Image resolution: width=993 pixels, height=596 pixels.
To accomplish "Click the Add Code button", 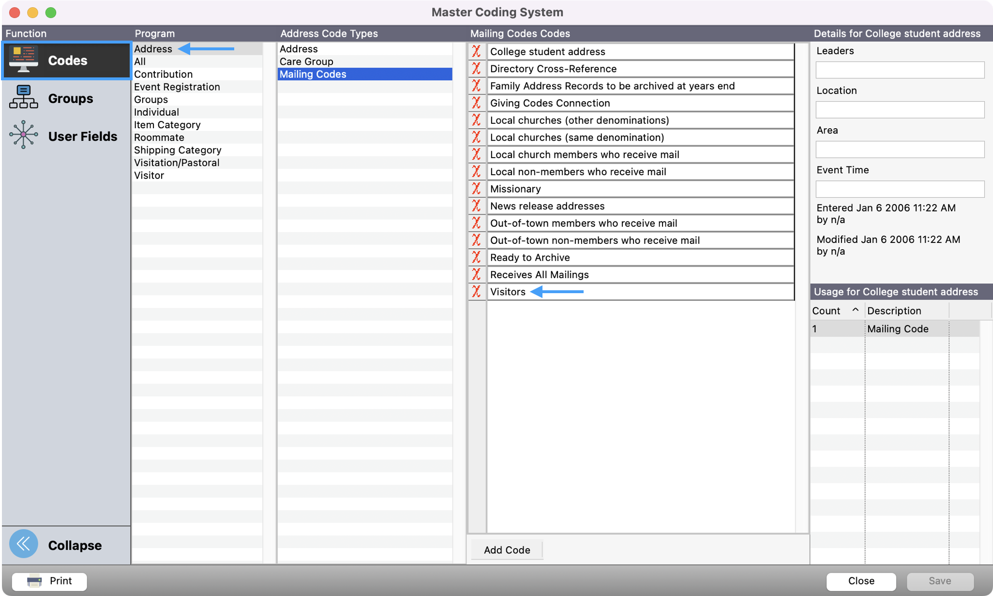I will pyautogui.click(x=506, y=550).
